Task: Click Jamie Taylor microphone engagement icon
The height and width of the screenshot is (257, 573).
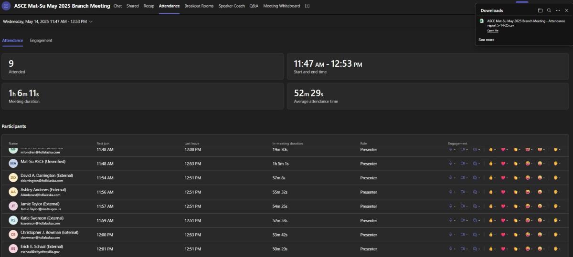Action: [450, 206]
